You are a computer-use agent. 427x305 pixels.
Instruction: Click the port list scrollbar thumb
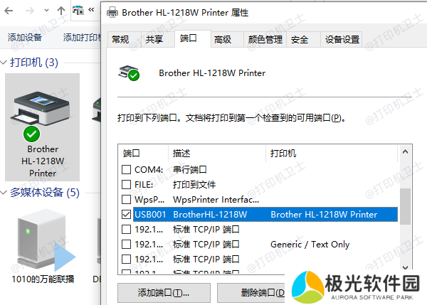(405, 206)
